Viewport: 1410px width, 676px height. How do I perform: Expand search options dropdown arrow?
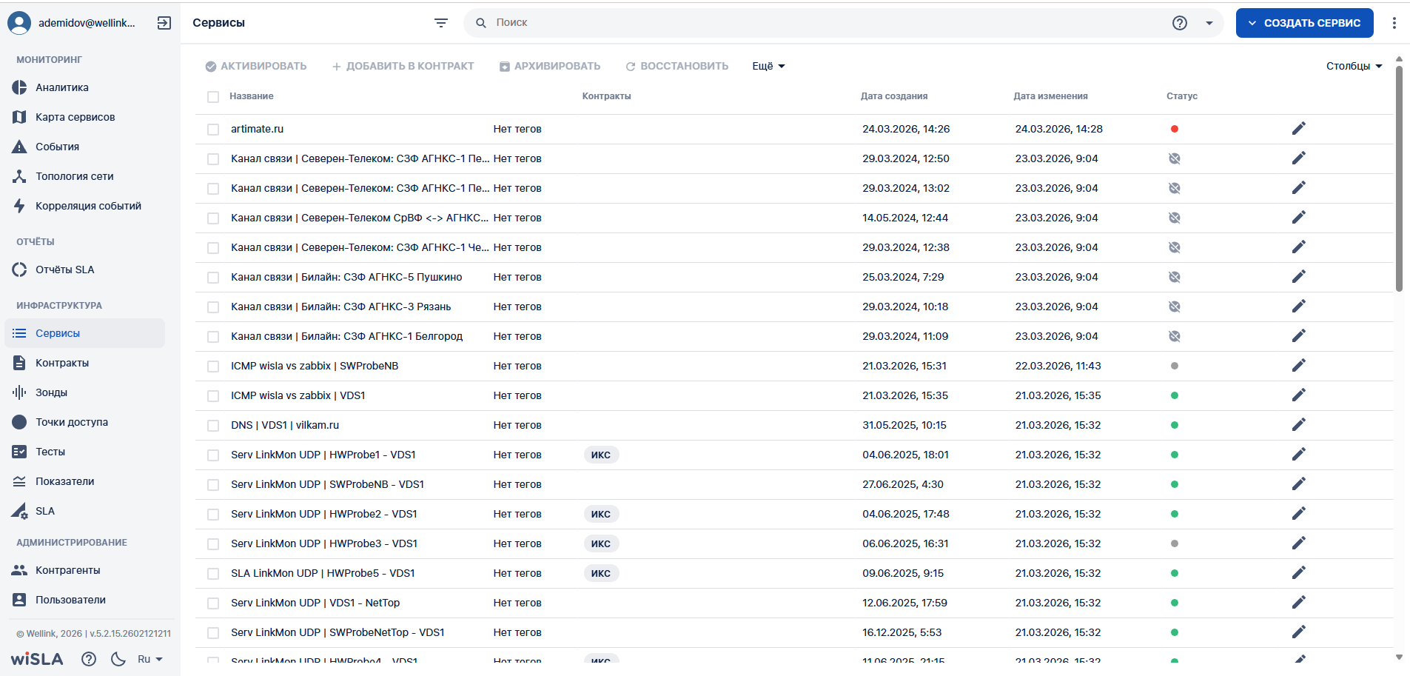(1209, 23)
